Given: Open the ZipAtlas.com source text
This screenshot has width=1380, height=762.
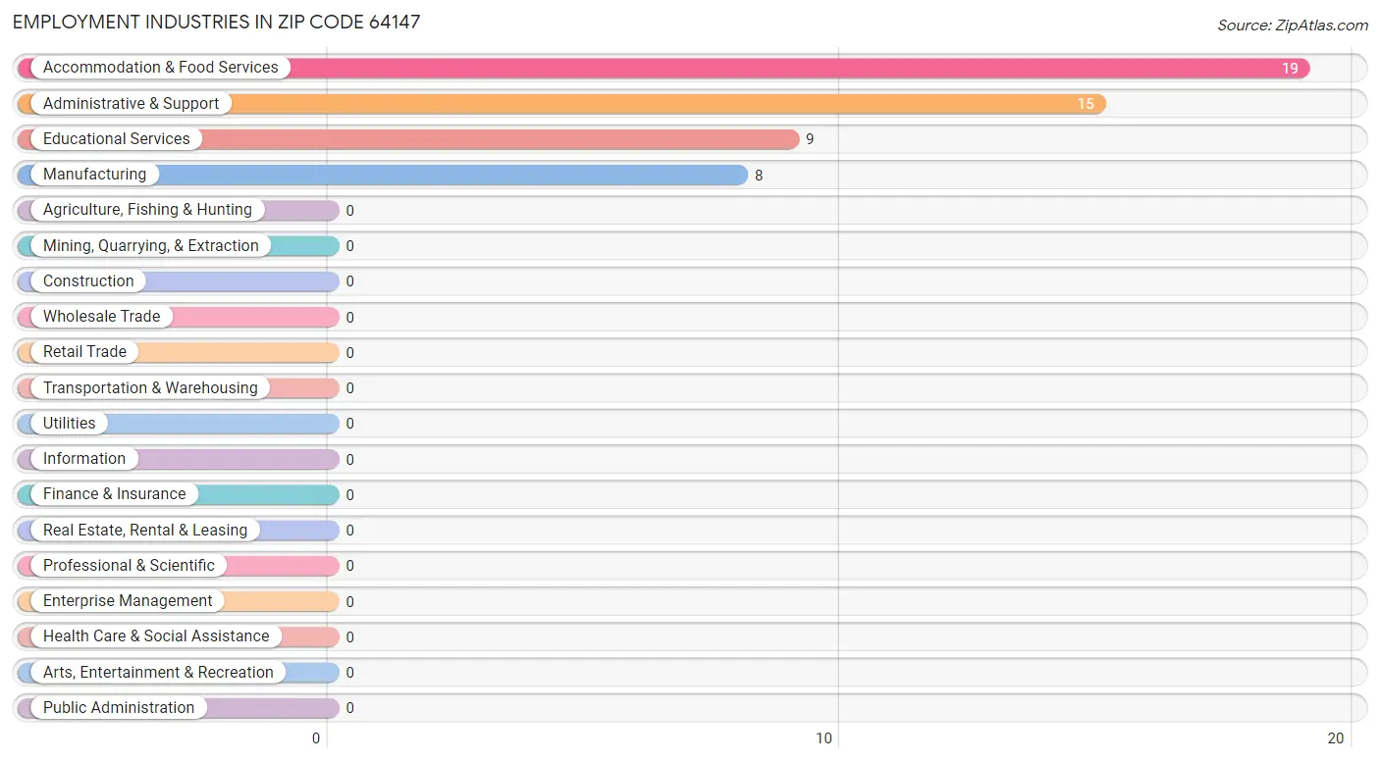Looking at the screenshot, I should coord(1293,25).
